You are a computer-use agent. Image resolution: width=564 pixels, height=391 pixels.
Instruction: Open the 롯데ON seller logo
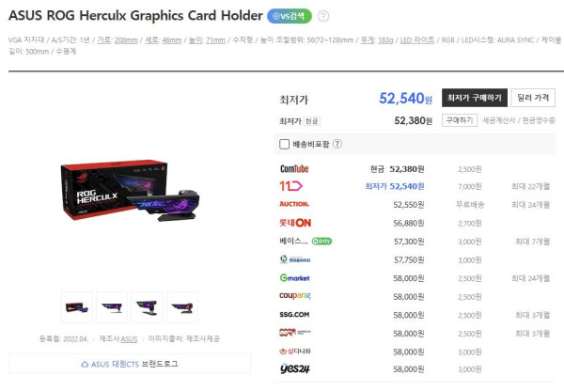click(295, 223)
